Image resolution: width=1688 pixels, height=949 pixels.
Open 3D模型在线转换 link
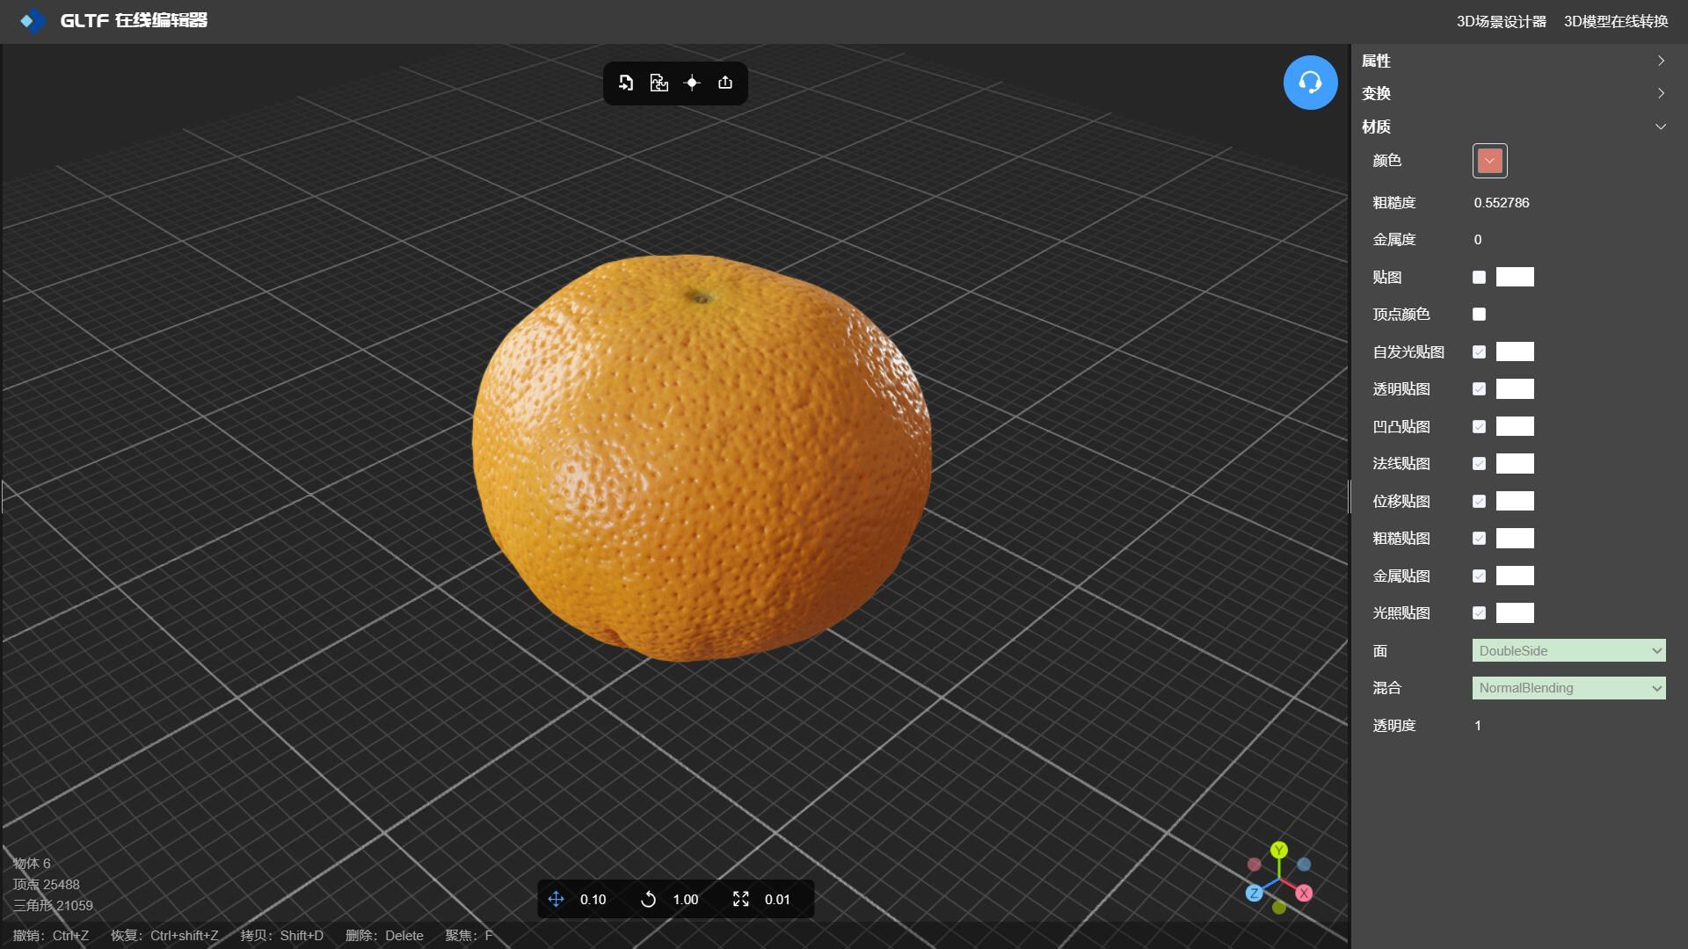click(x=1615, y=21)
